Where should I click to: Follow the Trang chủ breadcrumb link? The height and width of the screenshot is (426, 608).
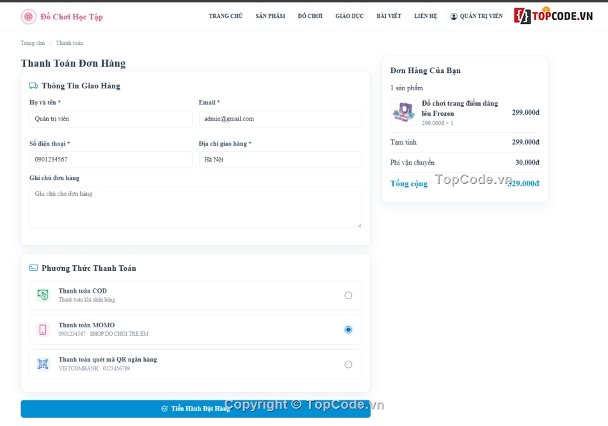(33, 43)
